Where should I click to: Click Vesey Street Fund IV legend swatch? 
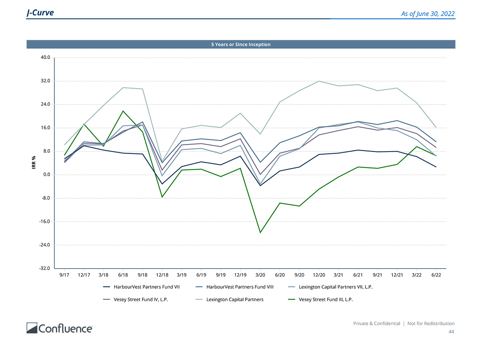coord(107,299)
